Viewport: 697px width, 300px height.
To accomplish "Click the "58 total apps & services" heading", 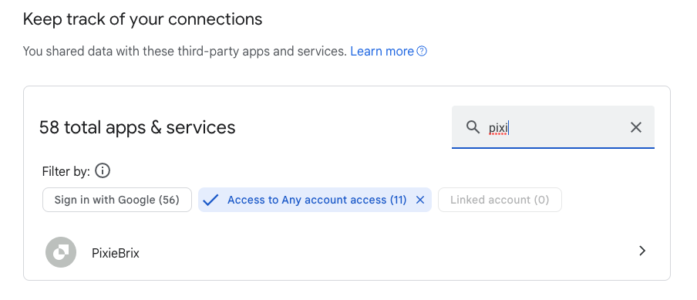I will coord(137,127).
